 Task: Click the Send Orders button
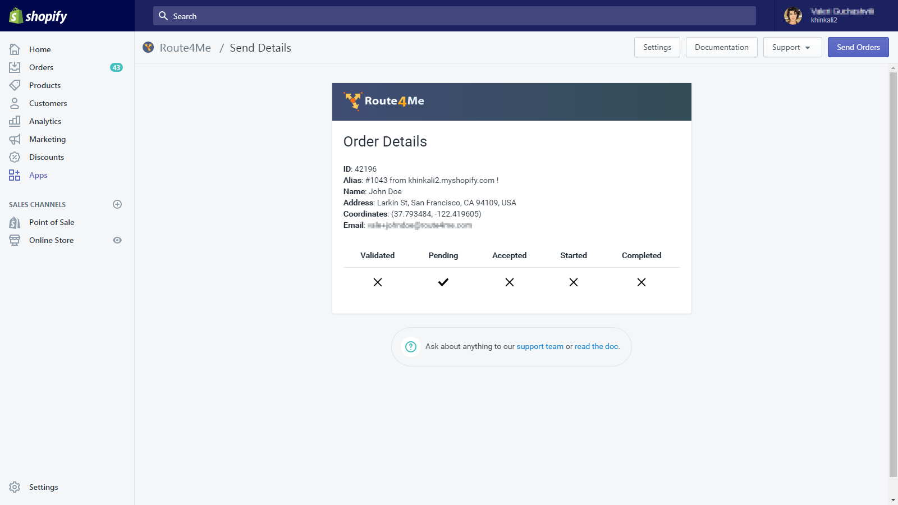858,47
